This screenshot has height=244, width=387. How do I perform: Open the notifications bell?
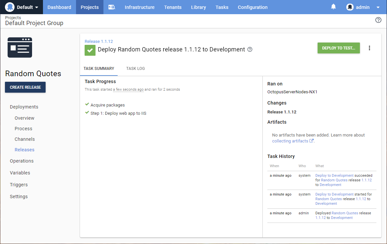[333, 7]
